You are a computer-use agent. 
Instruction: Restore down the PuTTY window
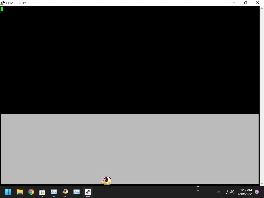coord(246,3)
